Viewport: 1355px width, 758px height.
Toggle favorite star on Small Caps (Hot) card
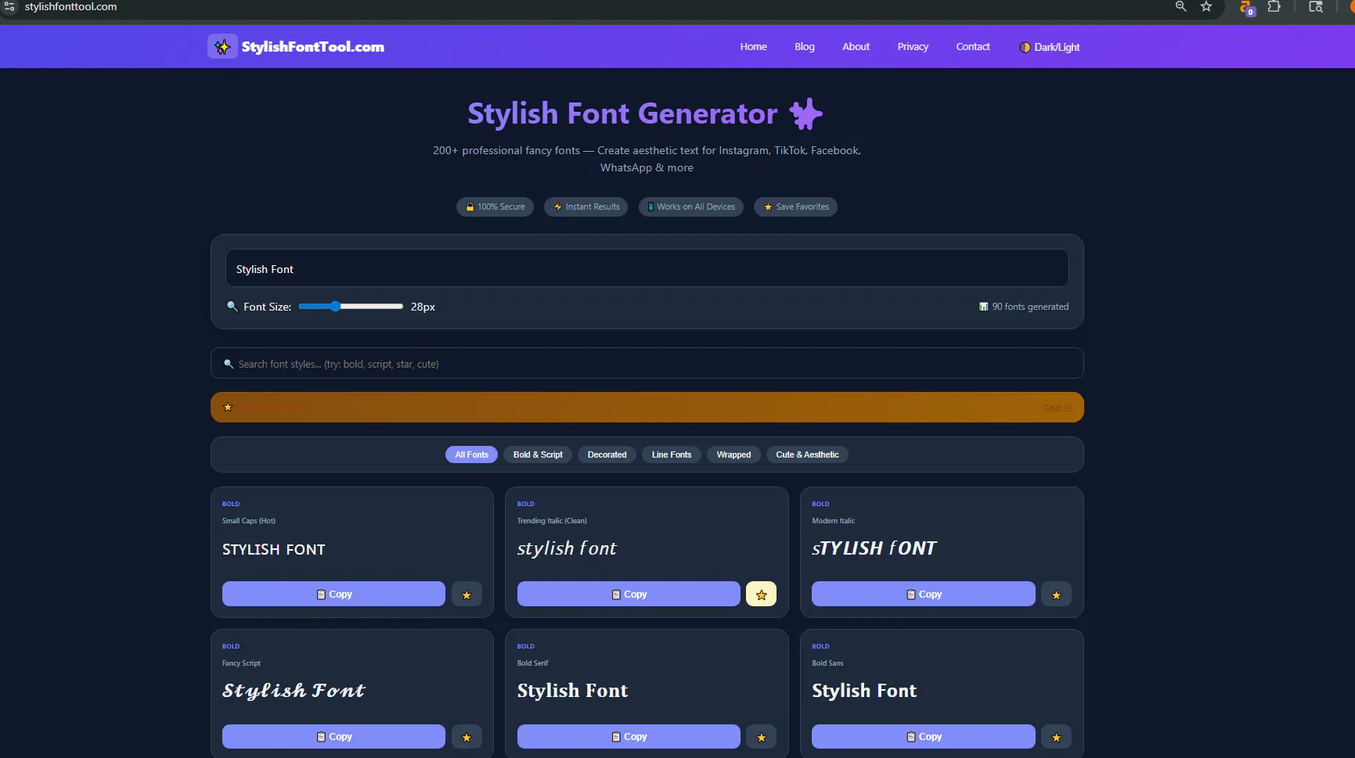coord(467,595)
